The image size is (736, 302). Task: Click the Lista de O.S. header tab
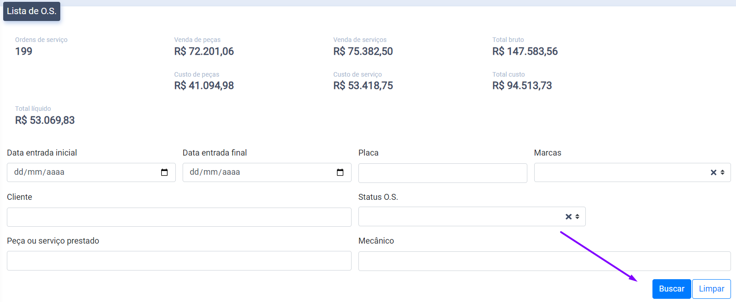[x=32, y=11]
